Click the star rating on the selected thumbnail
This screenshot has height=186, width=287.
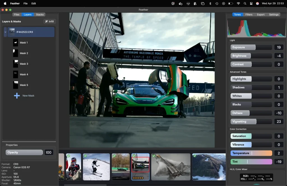pyautogui.click(x=138, y=178)
